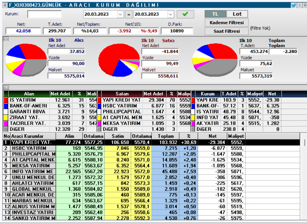Image resolution: width=307 pixels, height=223 pixels.
Task: Click GARANTI BBVA in buyers table
Action: pyautogui.click(x=28, y=112)
